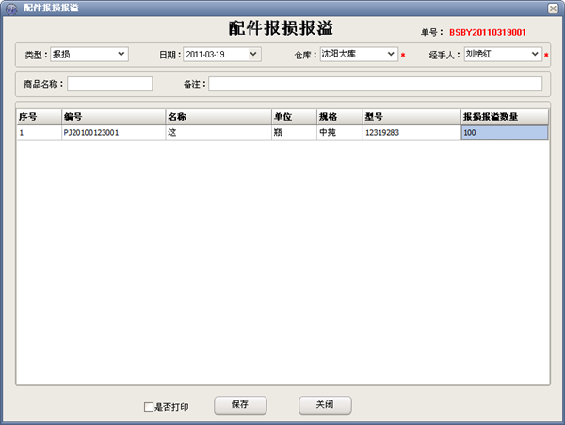565x425 pixels.
Task: Click the 型号 column header
Action: point(410,117)
